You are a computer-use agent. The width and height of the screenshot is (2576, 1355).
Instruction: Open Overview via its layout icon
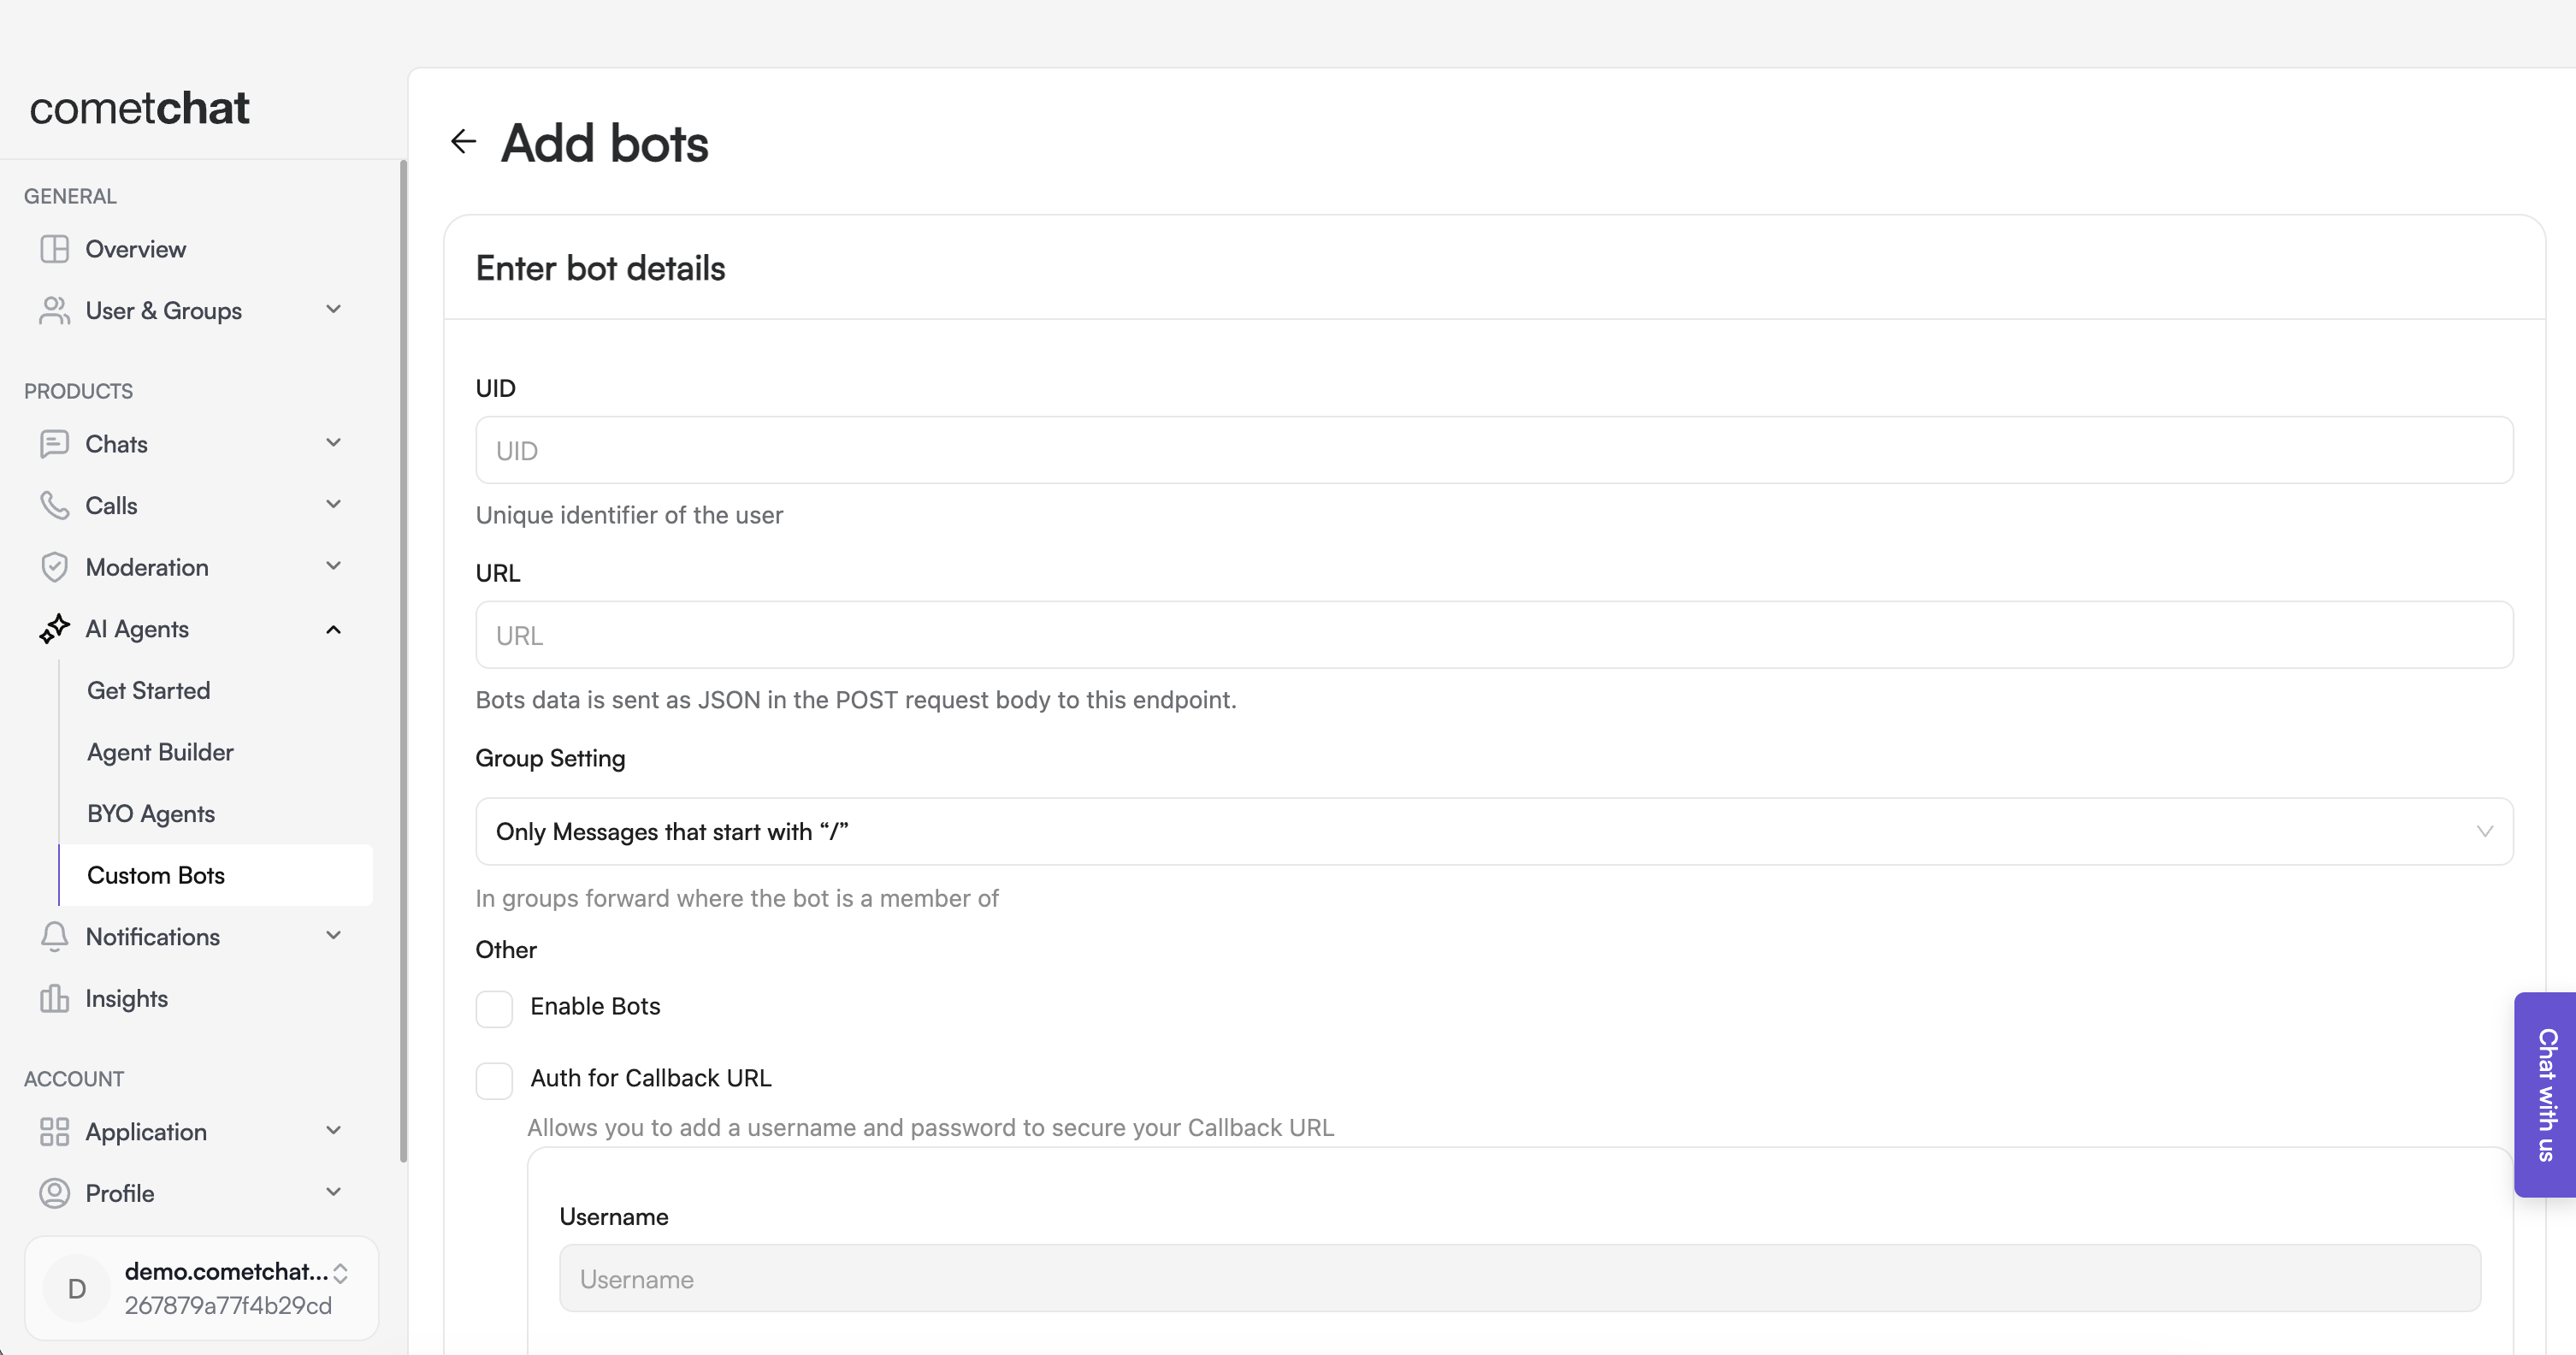[54, 249]
